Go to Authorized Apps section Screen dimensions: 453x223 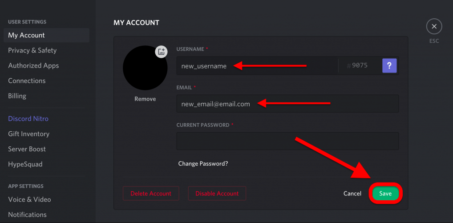point(33,65)
